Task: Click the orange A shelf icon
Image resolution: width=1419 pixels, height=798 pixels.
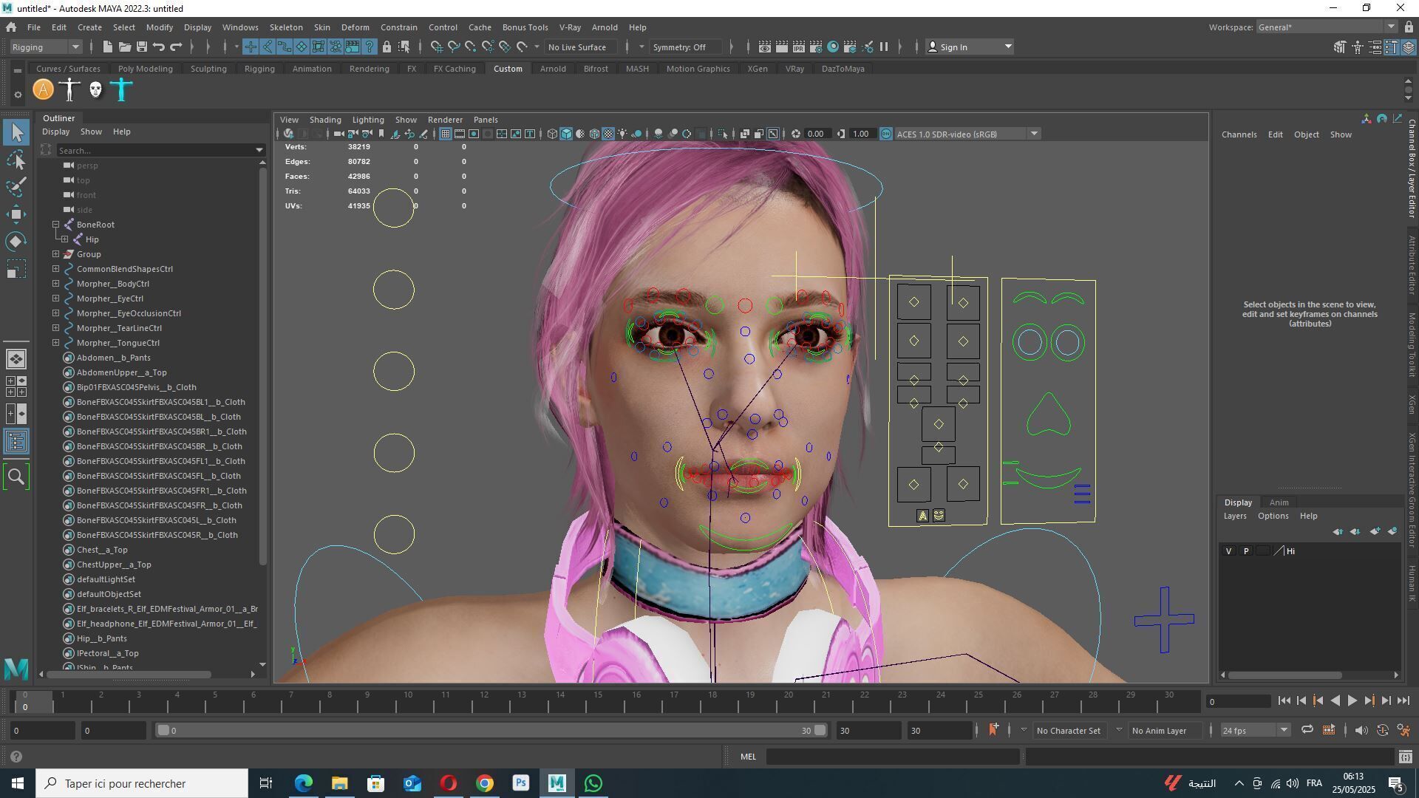Action: (x=44, y=90)
